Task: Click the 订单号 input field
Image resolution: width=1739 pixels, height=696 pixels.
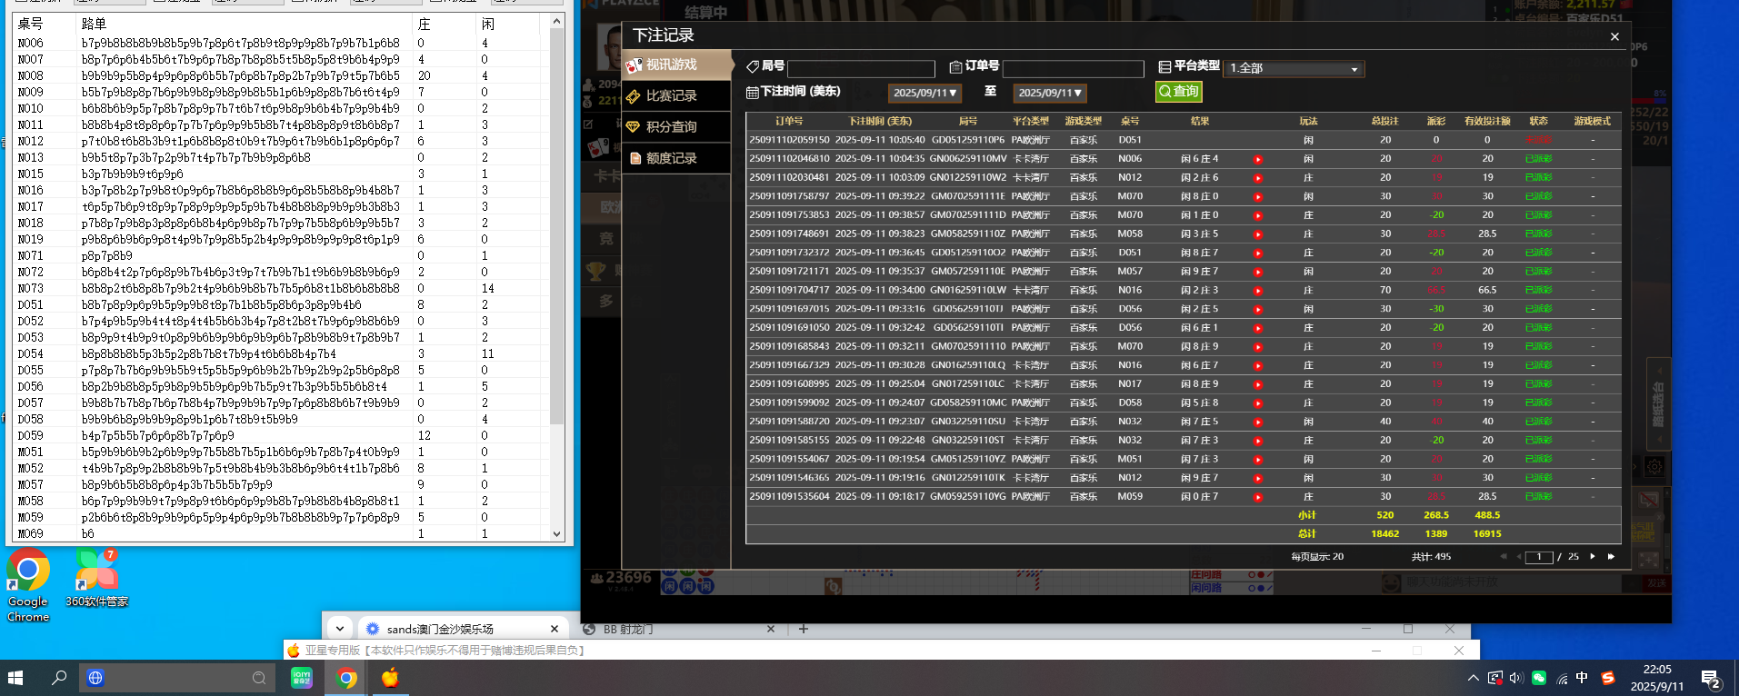Action: pyautogui.click(x=1073, y=69)
